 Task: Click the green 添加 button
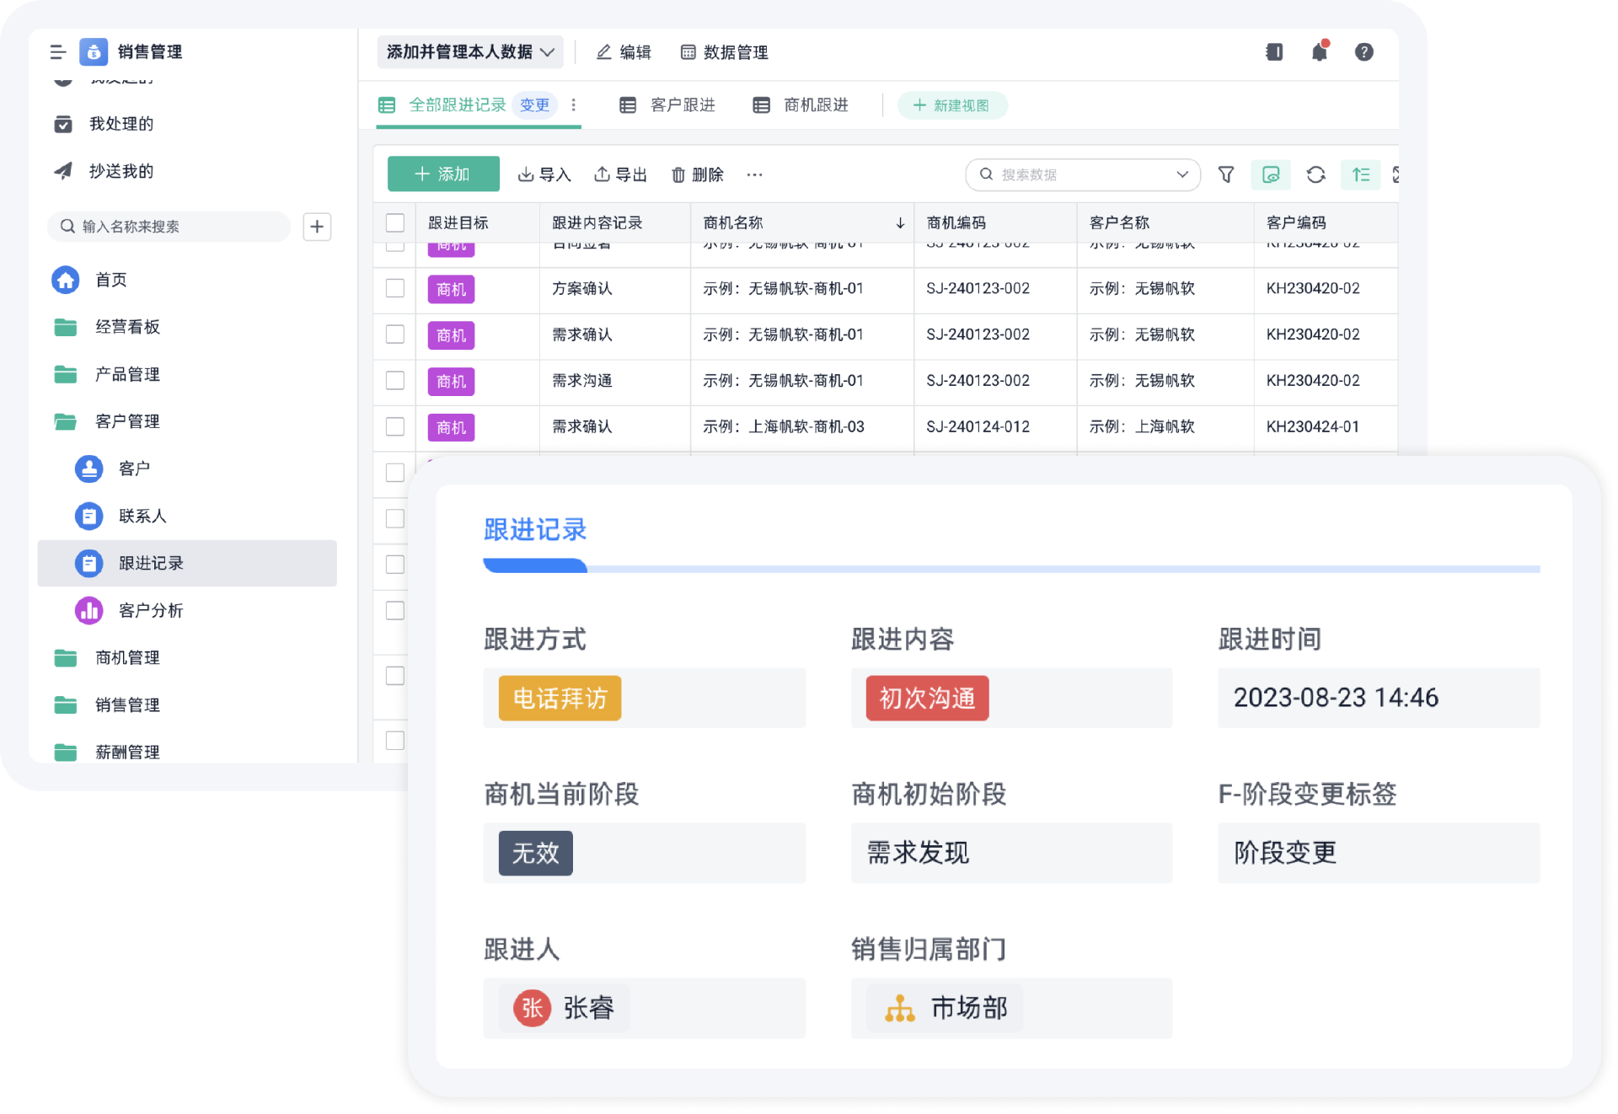coord(443,174)
